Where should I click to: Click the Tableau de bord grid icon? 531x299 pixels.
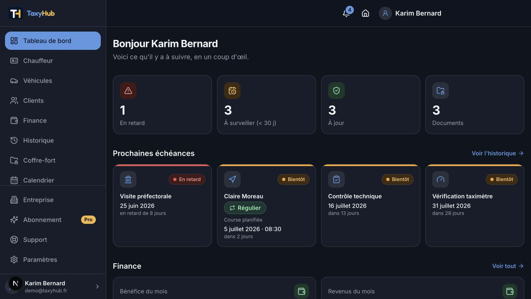coord(14,41)
